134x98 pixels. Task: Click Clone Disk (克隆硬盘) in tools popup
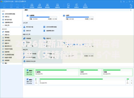(27, 38)
